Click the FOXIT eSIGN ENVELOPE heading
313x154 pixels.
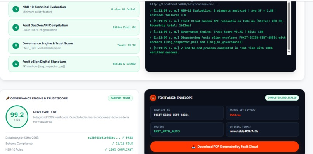pyautogui.click(x=175, y=98)
